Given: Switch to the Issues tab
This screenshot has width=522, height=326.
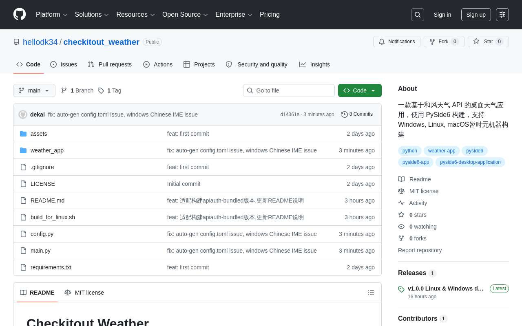Looking at the screenshot, I should (64, 64).
